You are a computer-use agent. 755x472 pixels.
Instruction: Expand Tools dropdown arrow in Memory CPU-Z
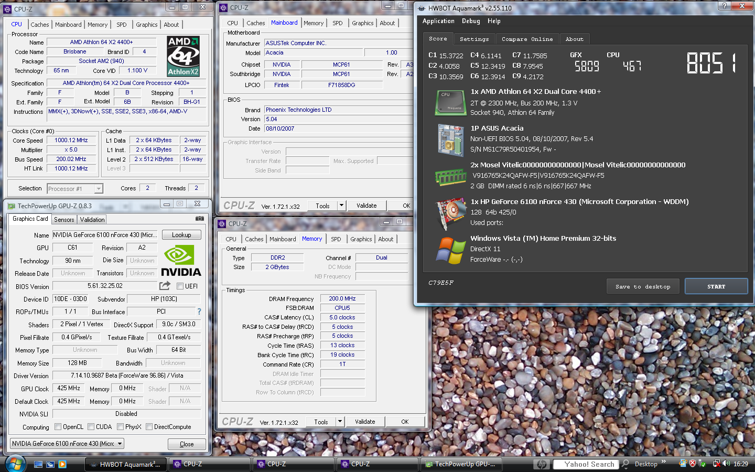(x=340, y=422)
